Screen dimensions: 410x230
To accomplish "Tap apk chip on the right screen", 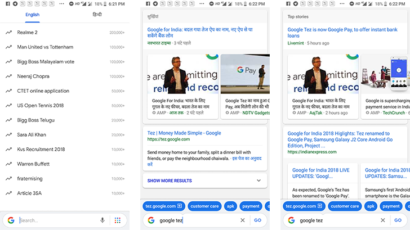I will click(x=371, y=206).
